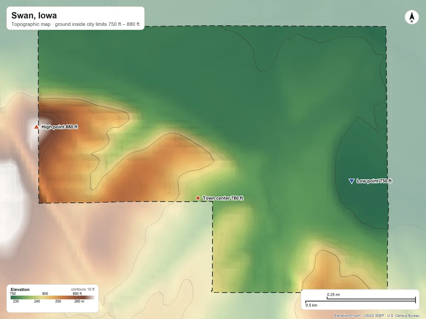426x319 pixels.
Task: Click the 'USGS 3DEP' attribution text
Action: [x=374, y=315]
